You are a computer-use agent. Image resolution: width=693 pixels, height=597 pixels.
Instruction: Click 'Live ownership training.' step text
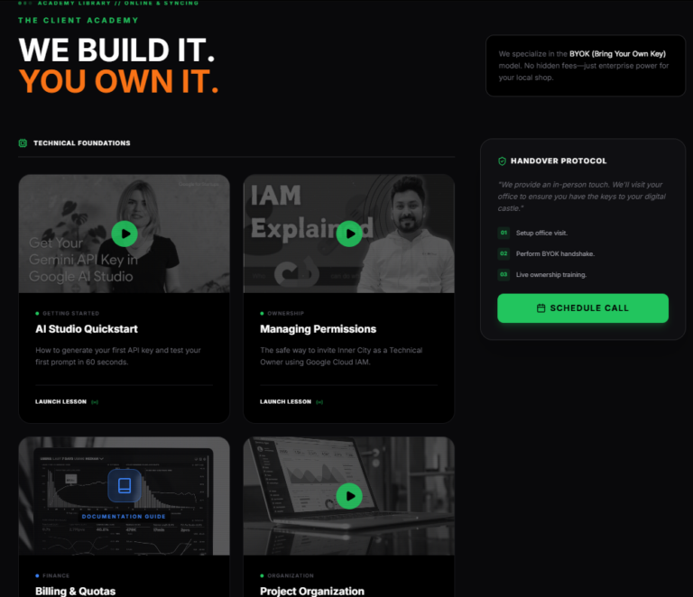coord(551,274)
